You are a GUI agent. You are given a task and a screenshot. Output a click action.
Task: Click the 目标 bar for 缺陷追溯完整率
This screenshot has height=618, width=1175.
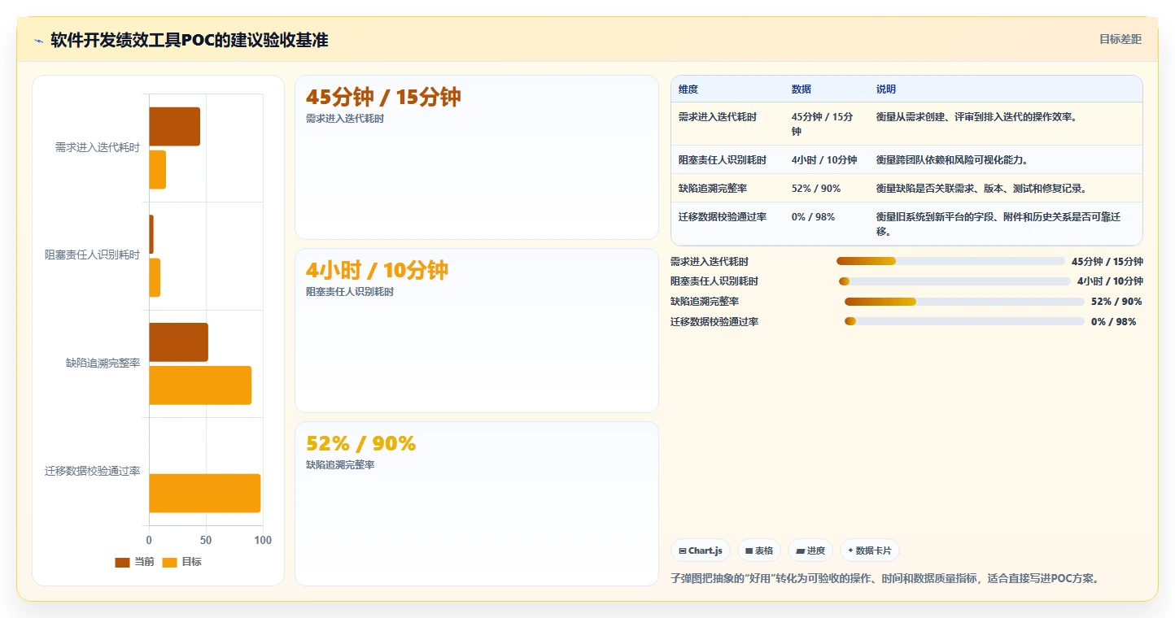click(200, 385)
